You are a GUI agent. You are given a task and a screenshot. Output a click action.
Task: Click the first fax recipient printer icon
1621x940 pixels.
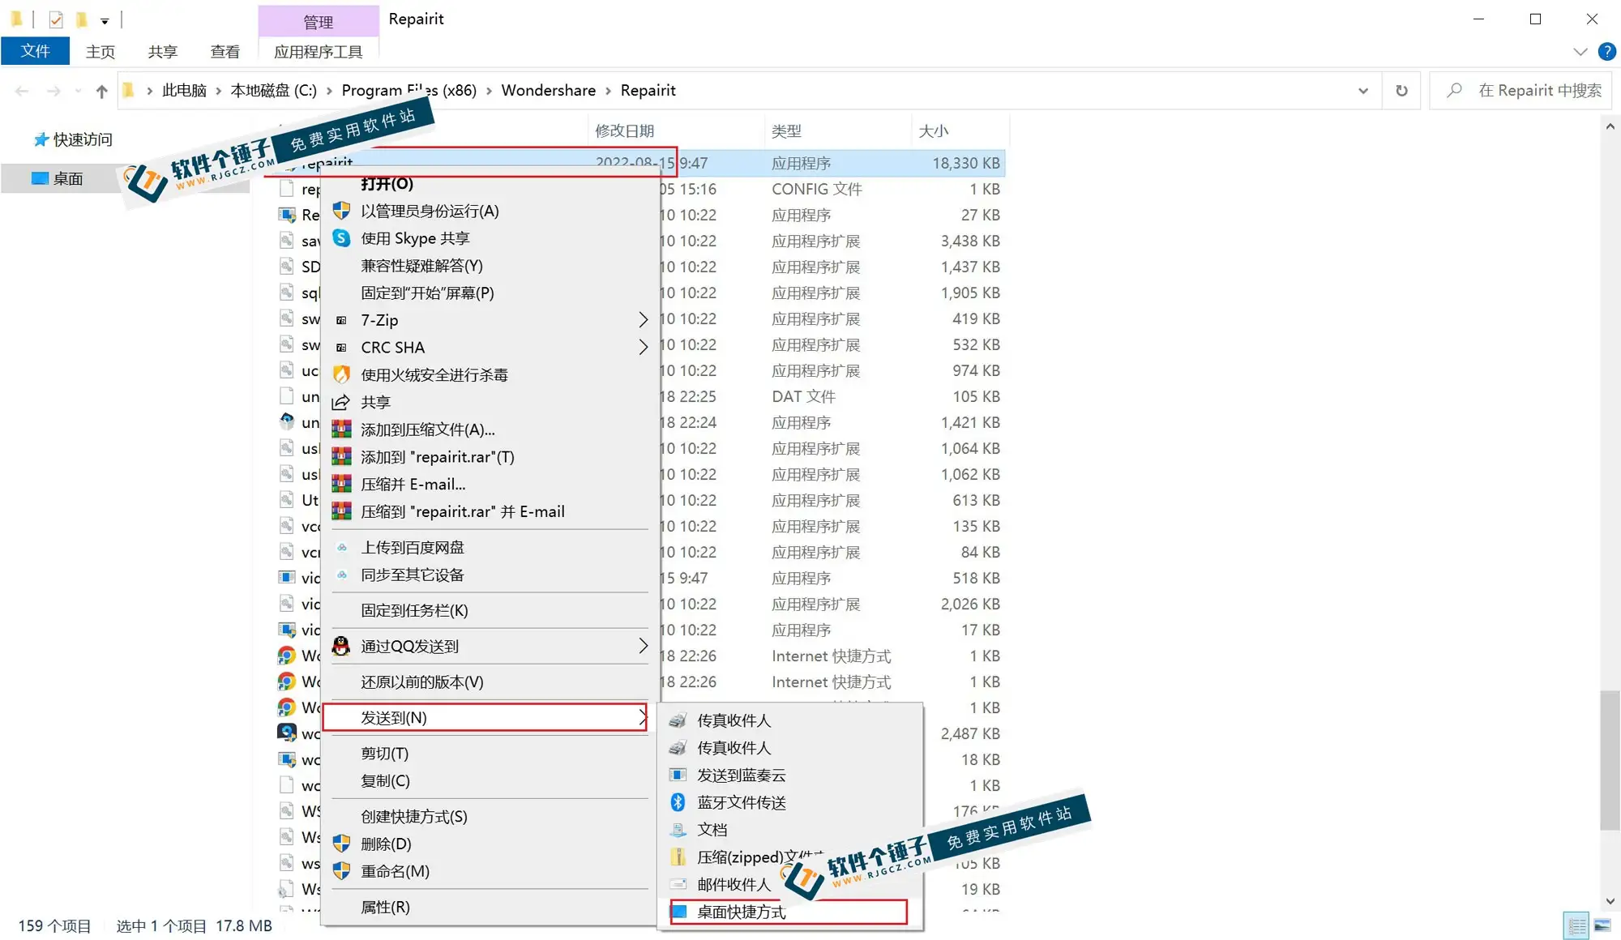678,720
